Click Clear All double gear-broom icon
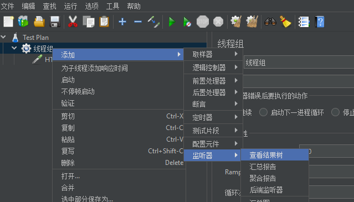Viewport: 354px width, 202px height. click(252, 22)
